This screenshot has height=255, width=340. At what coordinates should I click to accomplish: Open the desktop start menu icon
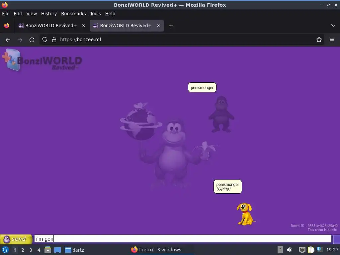[x=5, y=250]
